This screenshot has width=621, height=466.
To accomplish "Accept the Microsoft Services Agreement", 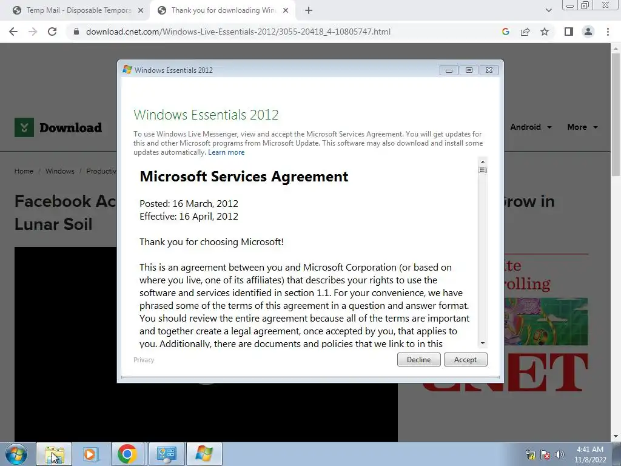I will coord(465,359).
